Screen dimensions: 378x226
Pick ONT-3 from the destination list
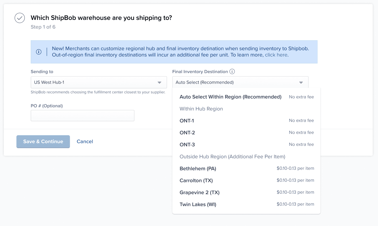pyautogui.click(x=187, y=145)
